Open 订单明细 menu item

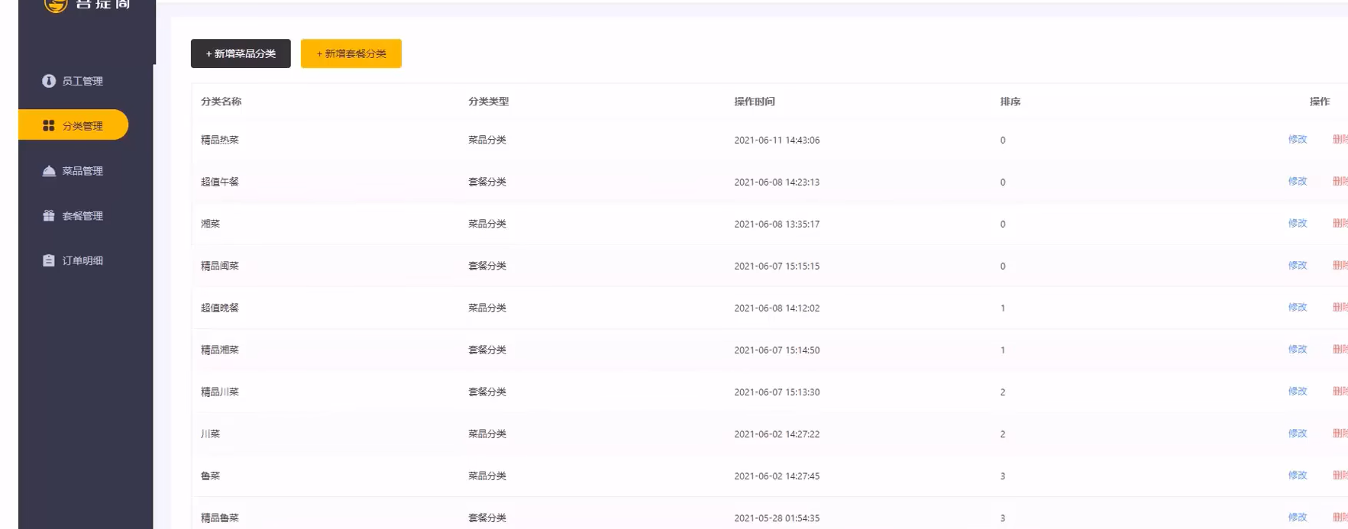[x=82, y=260]
